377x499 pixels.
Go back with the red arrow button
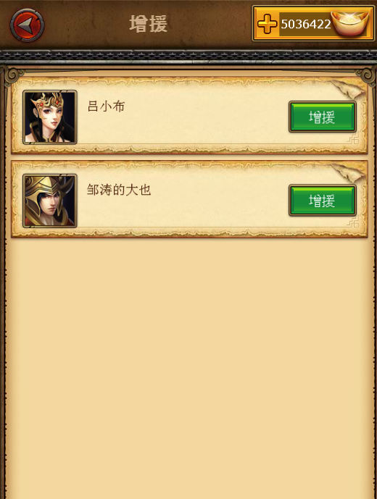27,25
